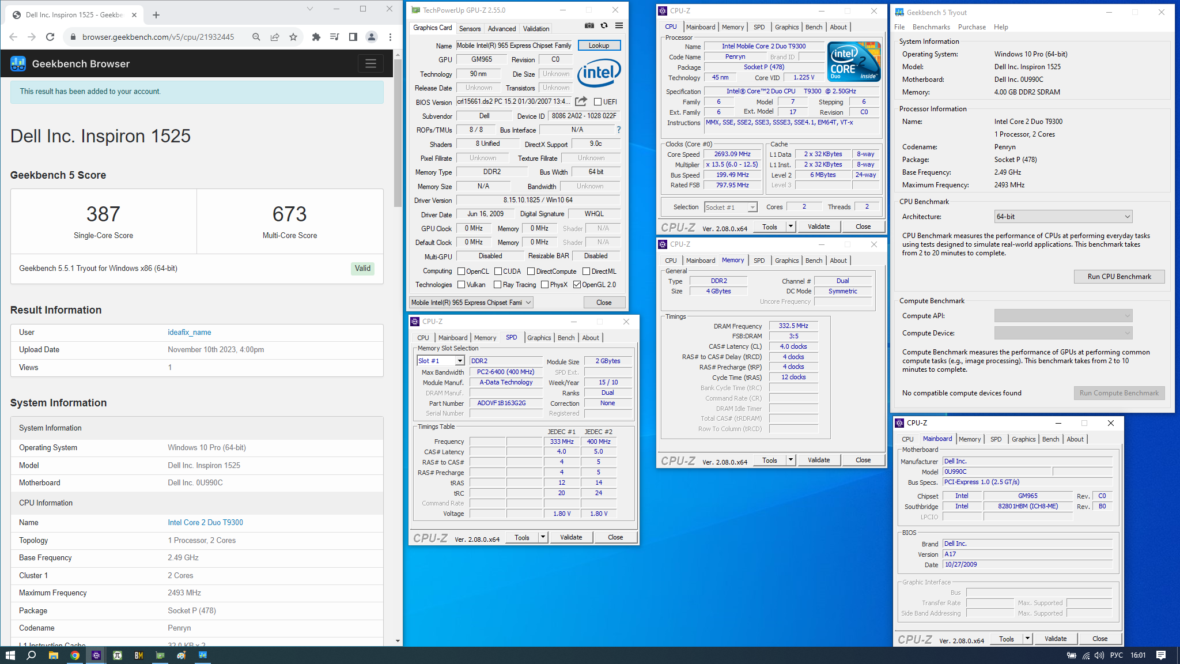The image size is (1180, 664).
Task: Open the Socket #1 selection dropdown
Action: click(731, 207)
